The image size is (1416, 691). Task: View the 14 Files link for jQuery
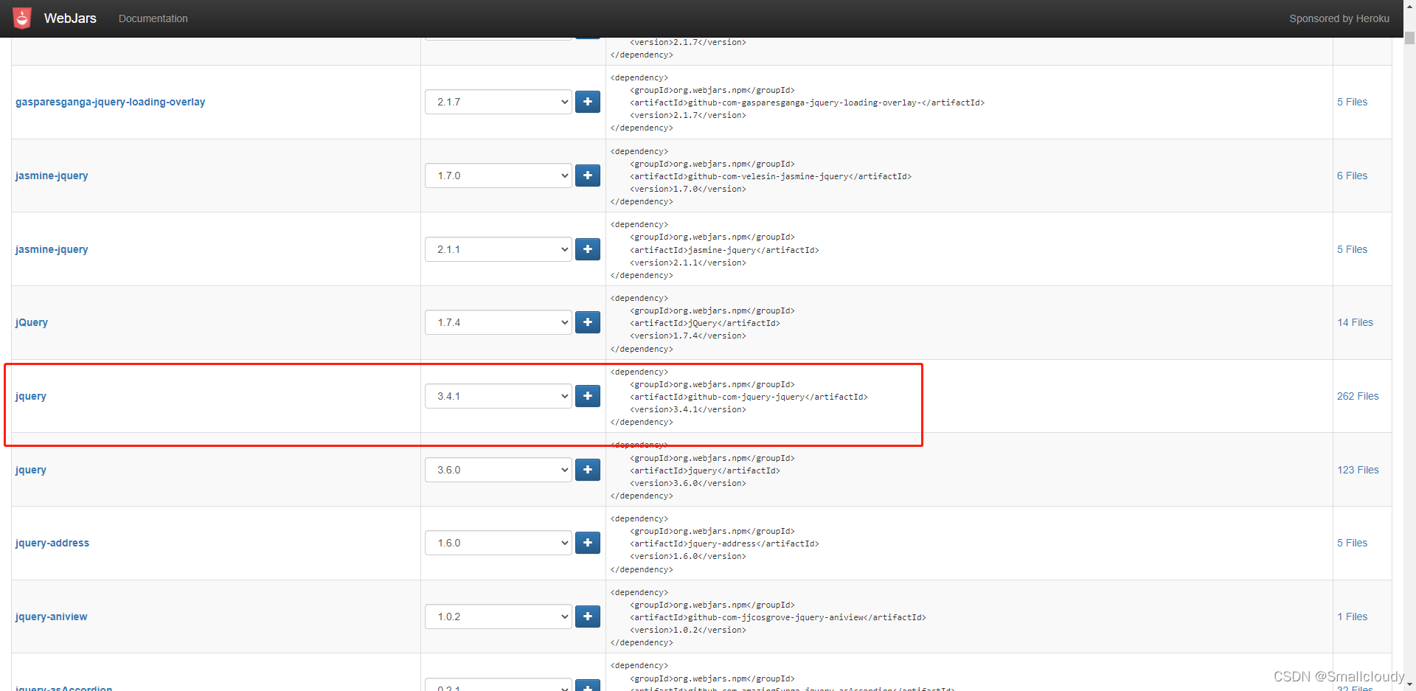coord(1355,322)
